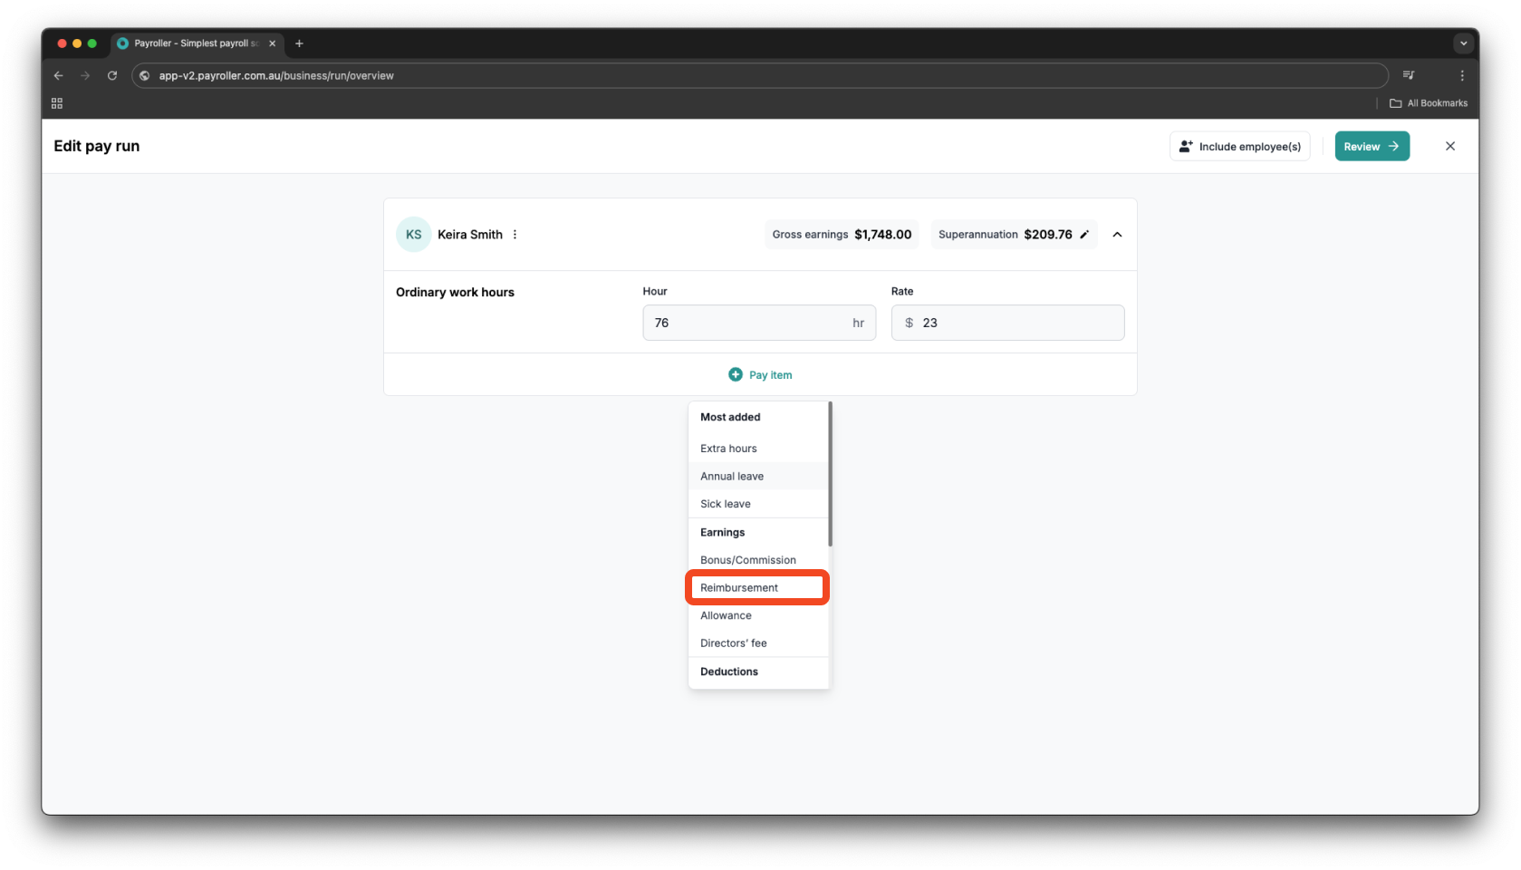The width and height of the screenshot is (1521, 870).
Task: Choose Annual leave from the pay item list
Action: point(731,476)
